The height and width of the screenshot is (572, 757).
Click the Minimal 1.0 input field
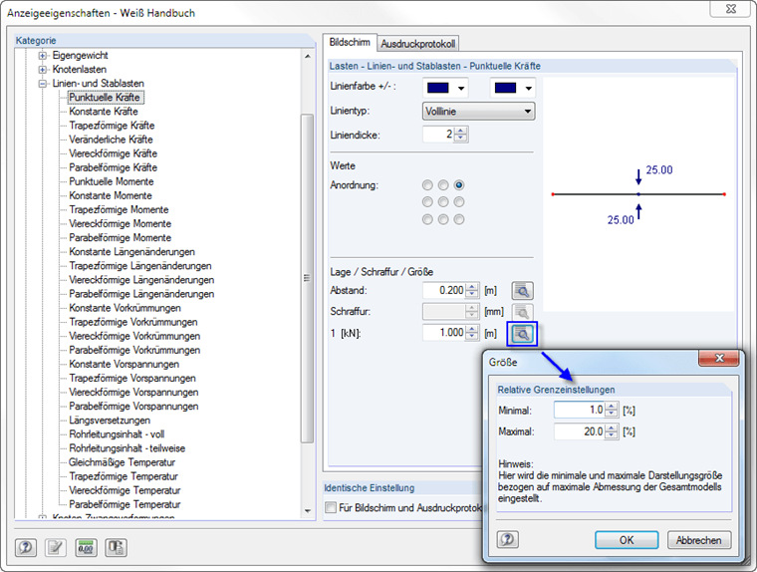pos(580,411)
